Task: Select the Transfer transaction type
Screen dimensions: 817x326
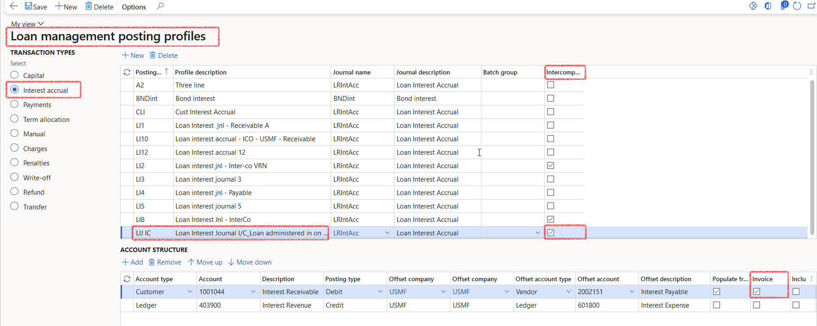Action: coord(14,206)
